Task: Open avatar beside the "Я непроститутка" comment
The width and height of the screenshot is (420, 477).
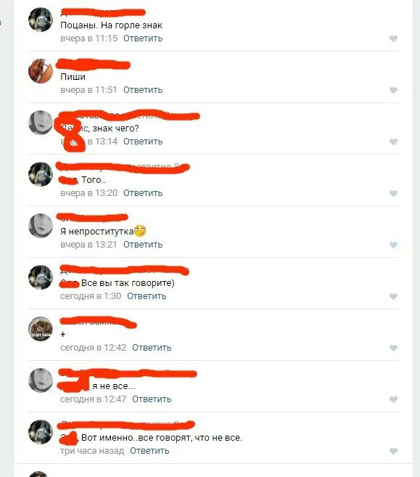Action: pos(41,226)
